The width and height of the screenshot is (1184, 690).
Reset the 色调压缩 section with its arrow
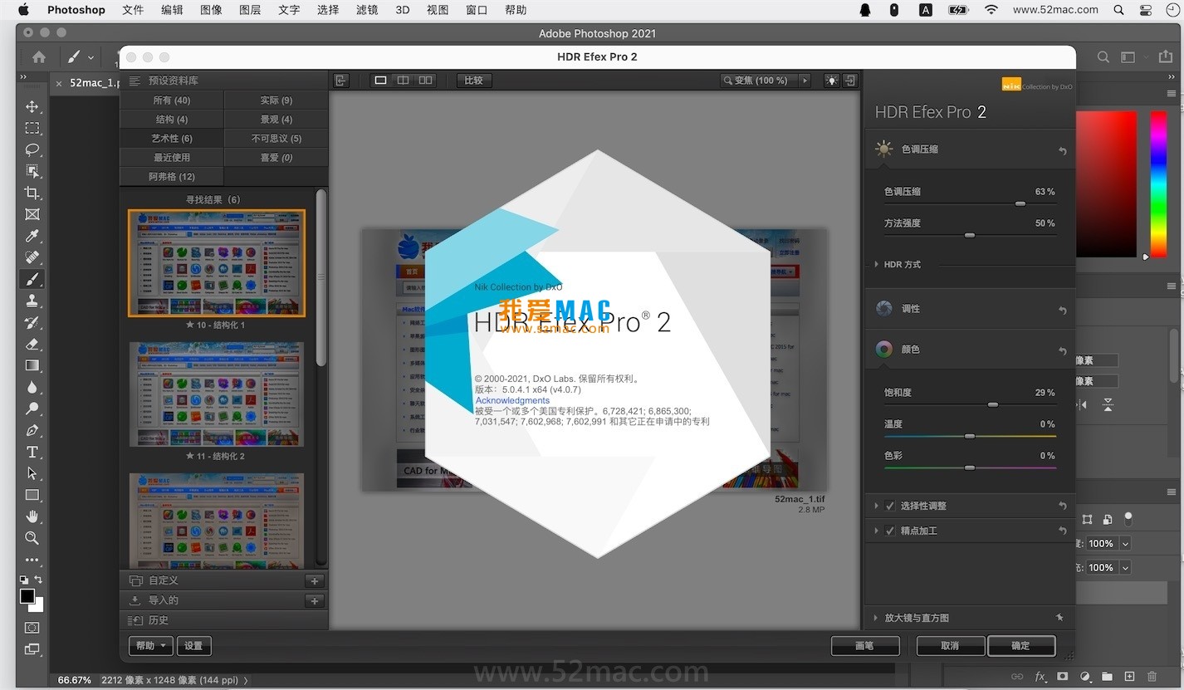coord(1063,151)
